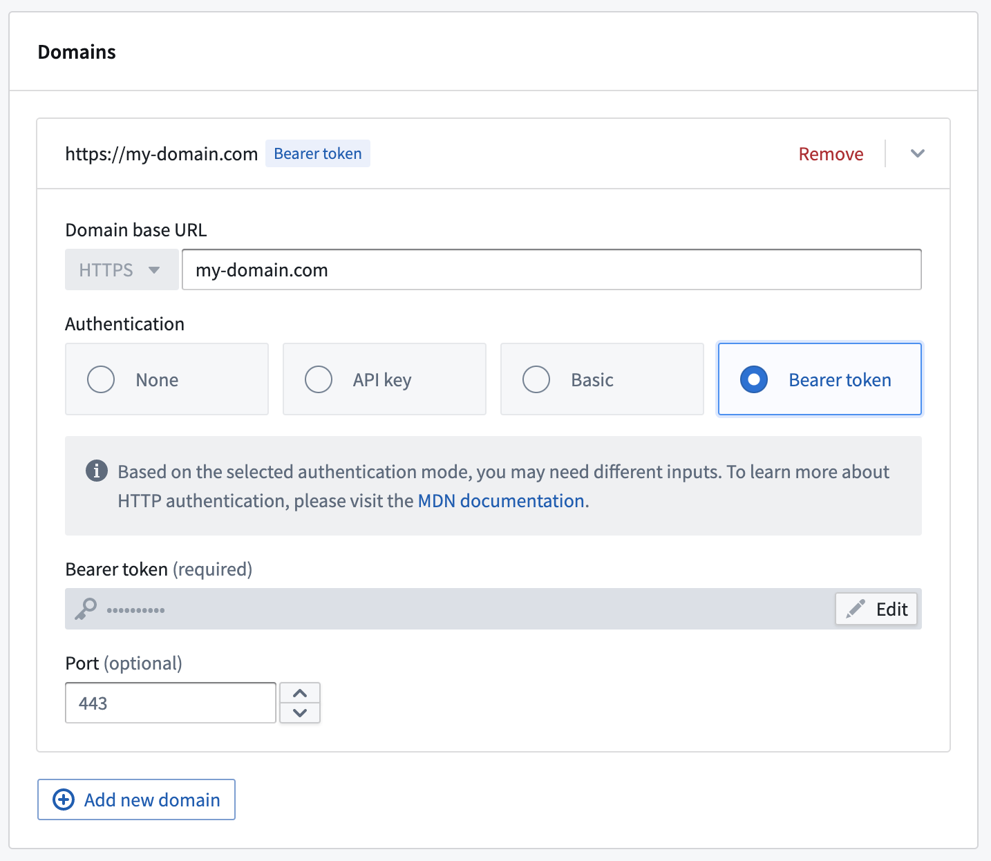Select the None authentication radio option

167,379
